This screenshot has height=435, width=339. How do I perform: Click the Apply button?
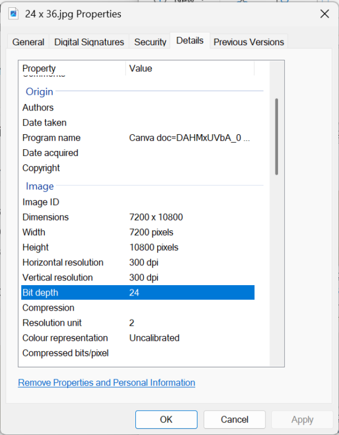coord(302,419)
